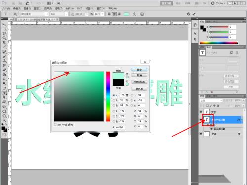Open the character panel toggle icon
Image resolution: width=247 pixels, height=185 pixels.
(142, 14)
